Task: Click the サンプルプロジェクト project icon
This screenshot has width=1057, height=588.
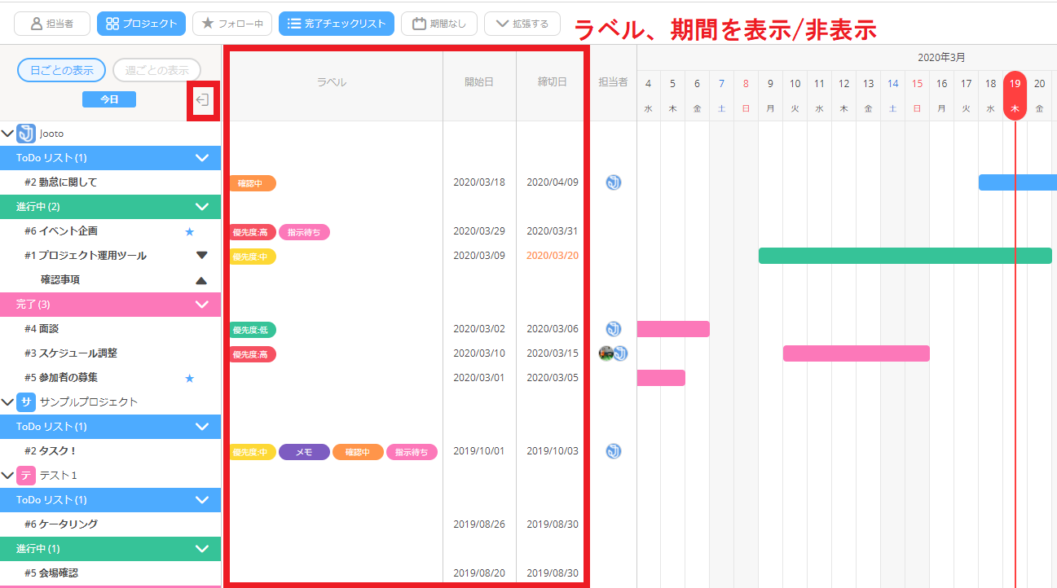Action: point(26,402)
